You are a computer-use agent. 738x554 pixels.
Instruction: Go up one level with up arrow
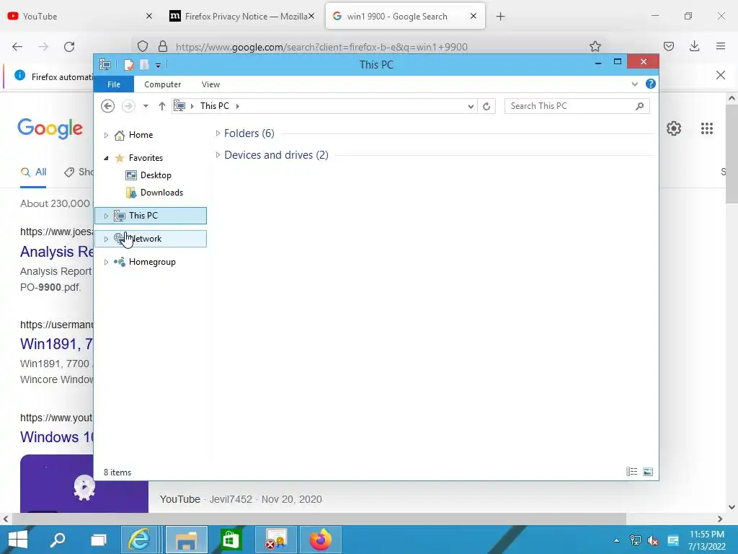coord(162,106)
